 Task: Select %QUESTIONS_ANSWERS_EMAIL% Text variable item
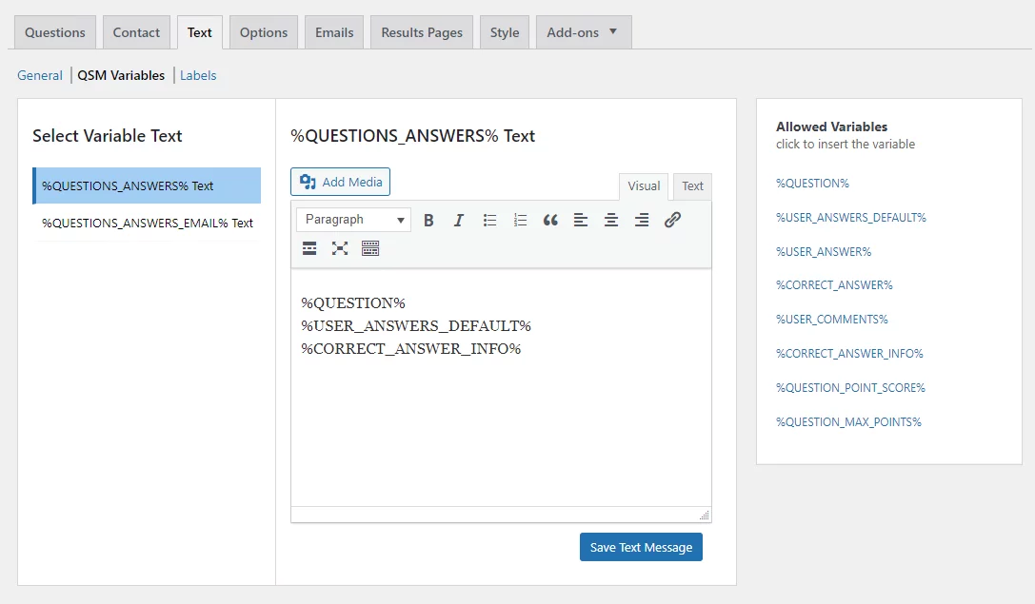point(147,223)
